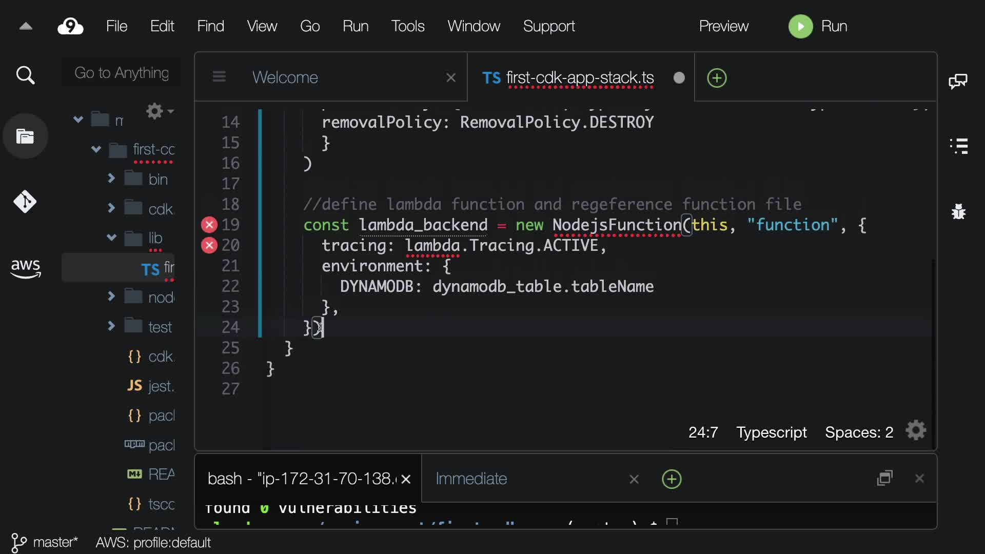985x554 pixels.
Task: Hide the menu bar with the up arrow
Action: [x=26, y=26]
